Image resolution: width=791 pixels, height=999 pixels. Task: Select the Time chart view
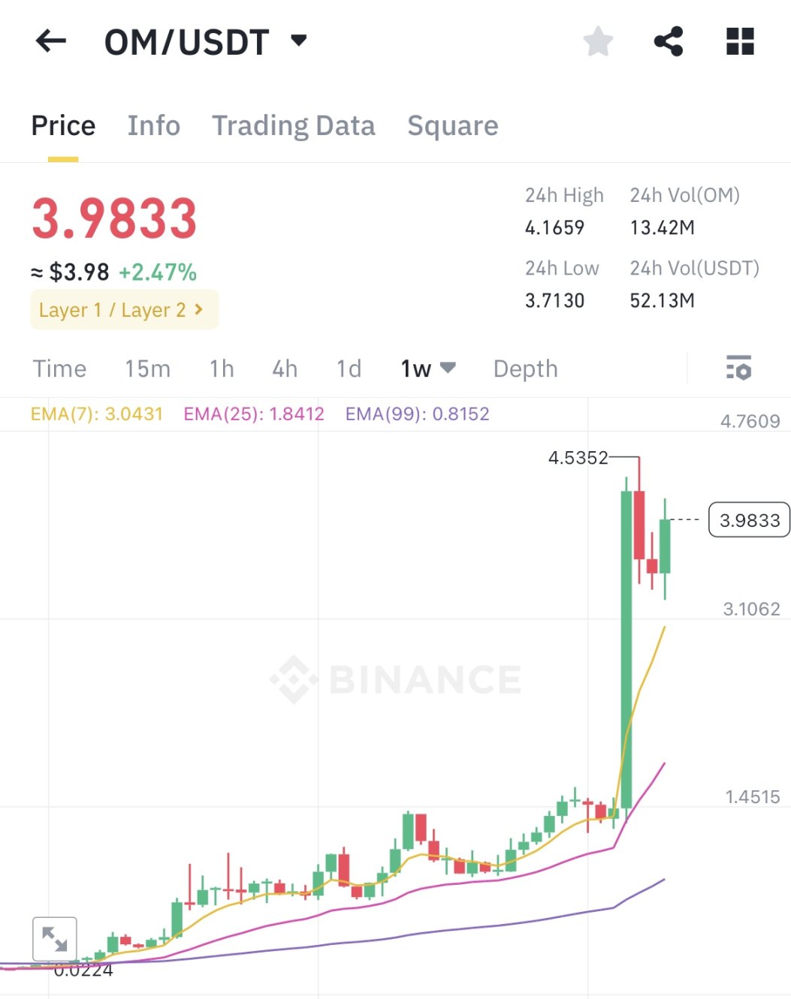tap(59, 369)
